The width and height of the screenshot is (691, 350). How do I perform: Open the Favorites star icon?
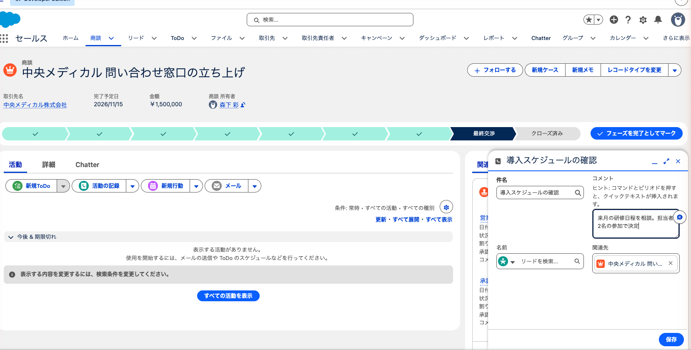pos(588,20)
